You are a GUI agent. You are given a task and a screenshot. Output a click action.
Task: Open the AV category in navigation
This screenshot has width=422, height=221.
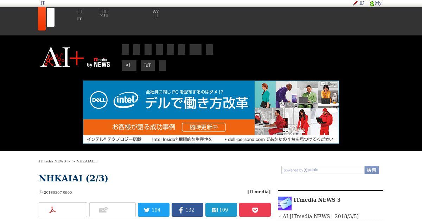[156, 13]
